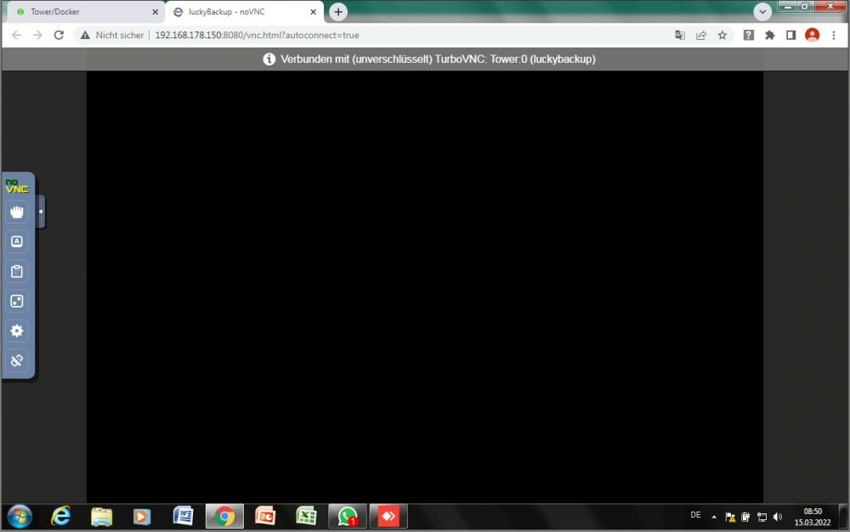Show hidden system tray icons
Viewport: 850px width, 532px height.
[714, 517]
